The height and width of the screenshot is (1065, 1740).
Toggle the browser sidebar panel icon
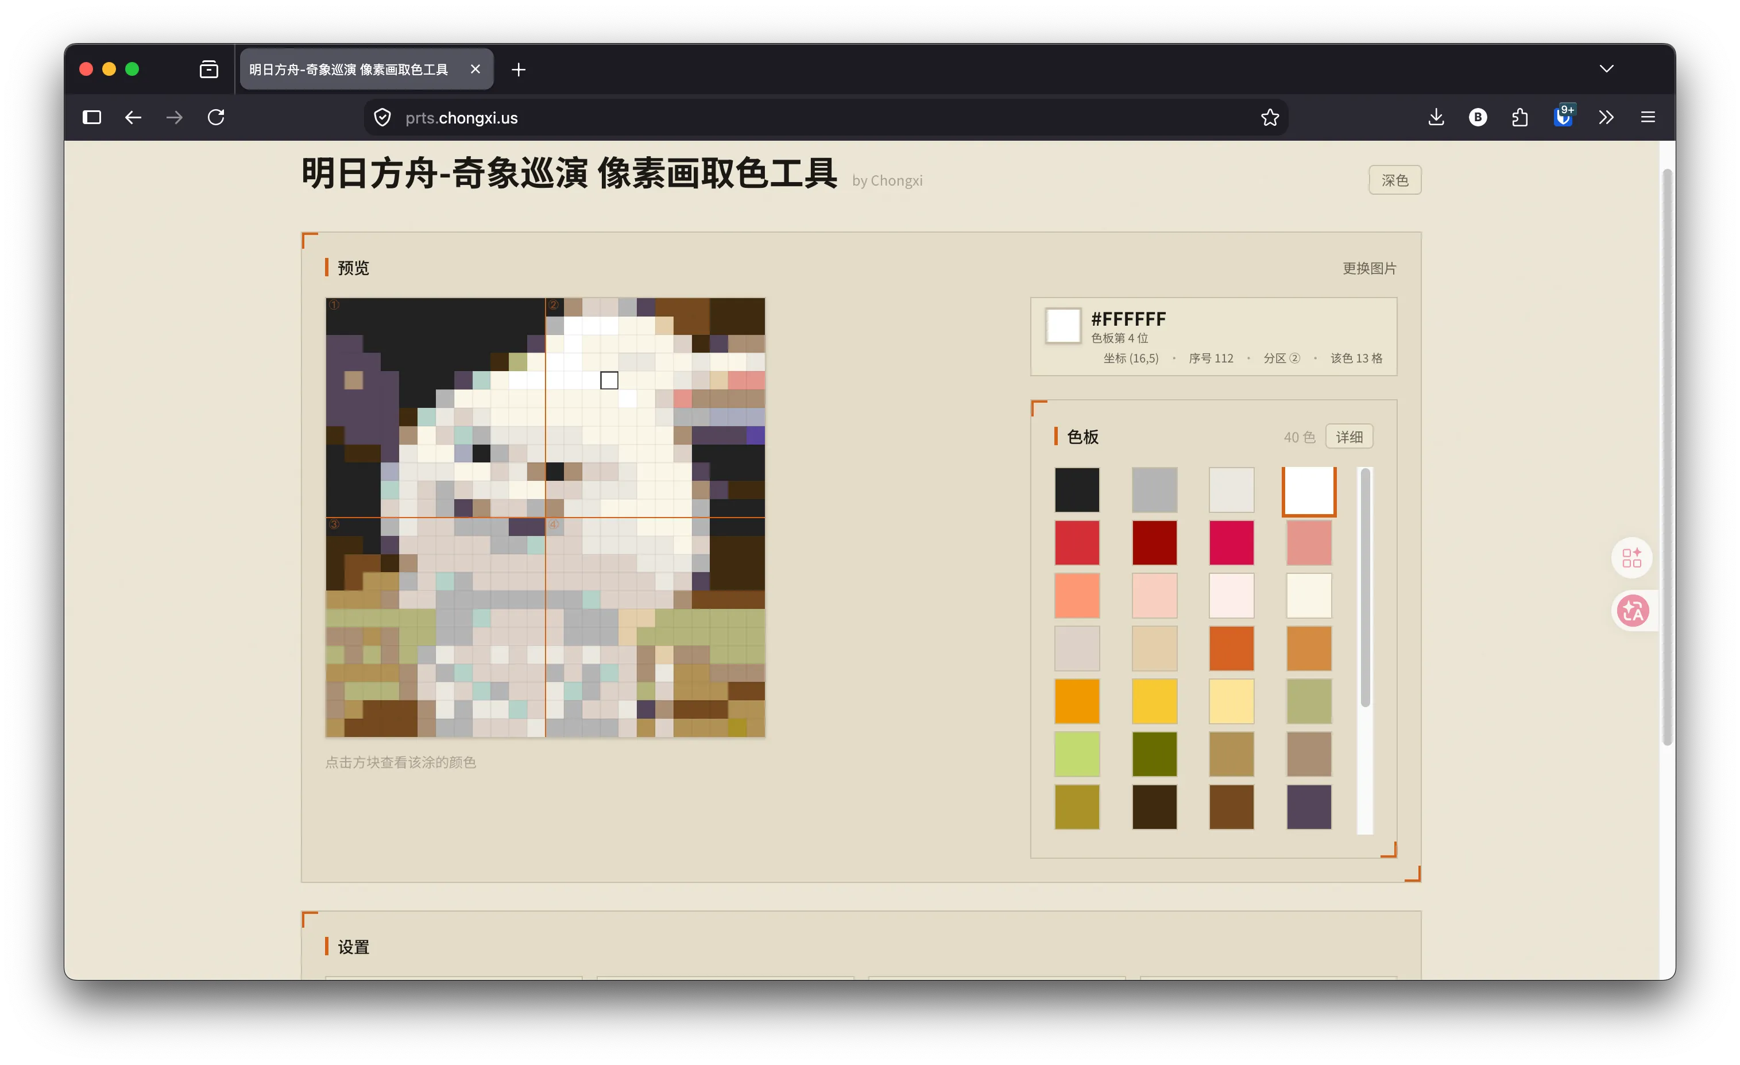click(92, 117)
